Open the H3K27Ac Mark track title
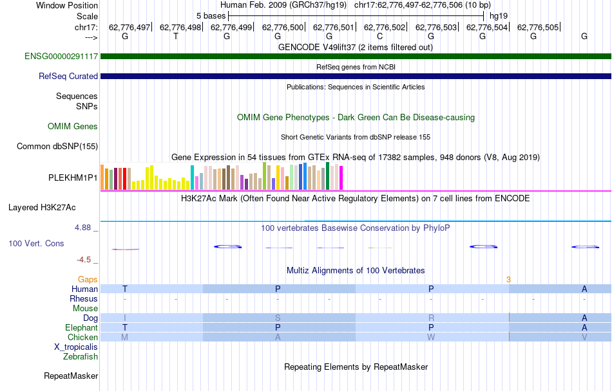 (x=356, y=198)
